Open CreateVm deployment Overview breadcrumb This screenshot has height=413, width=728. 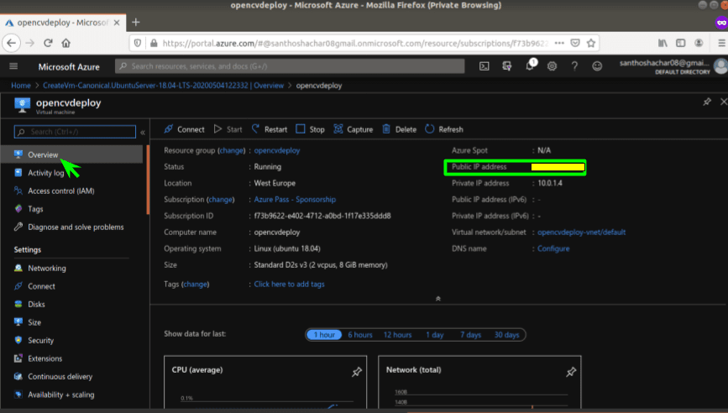(164, 86)
